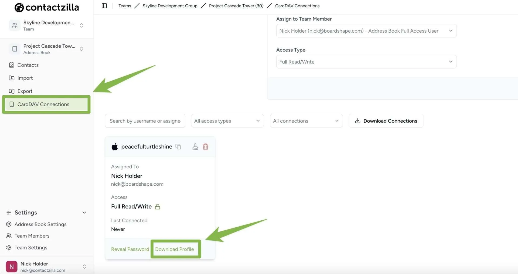Open the Assign to Team Member dropdown
The width and height of the screenshot is (518, 274).
pos(366,31)
